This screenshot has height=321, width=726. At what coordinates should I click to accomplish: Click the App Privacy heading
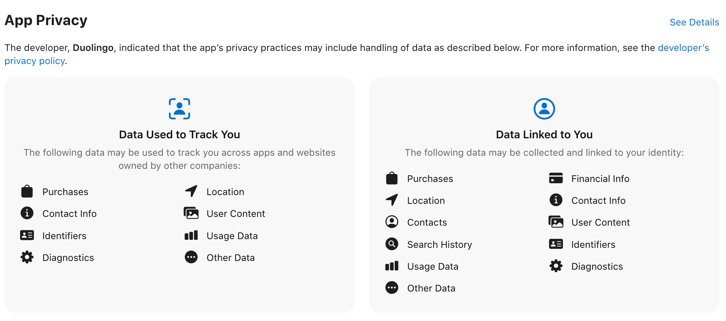pos(46,20)
